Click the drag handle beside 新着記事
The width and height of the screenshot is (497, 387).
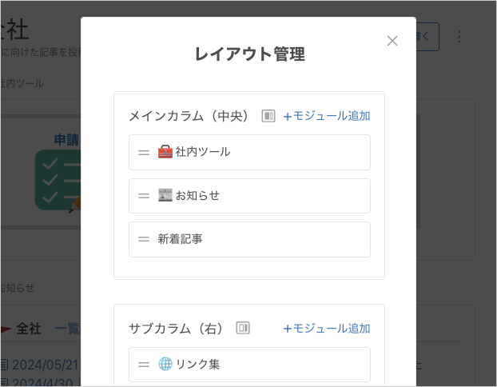click(144, 239)
